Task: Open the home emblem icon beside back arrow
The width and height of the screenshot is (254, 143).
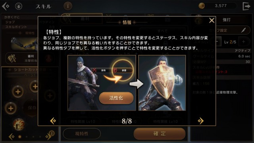Action: click(x=19, y=6)
